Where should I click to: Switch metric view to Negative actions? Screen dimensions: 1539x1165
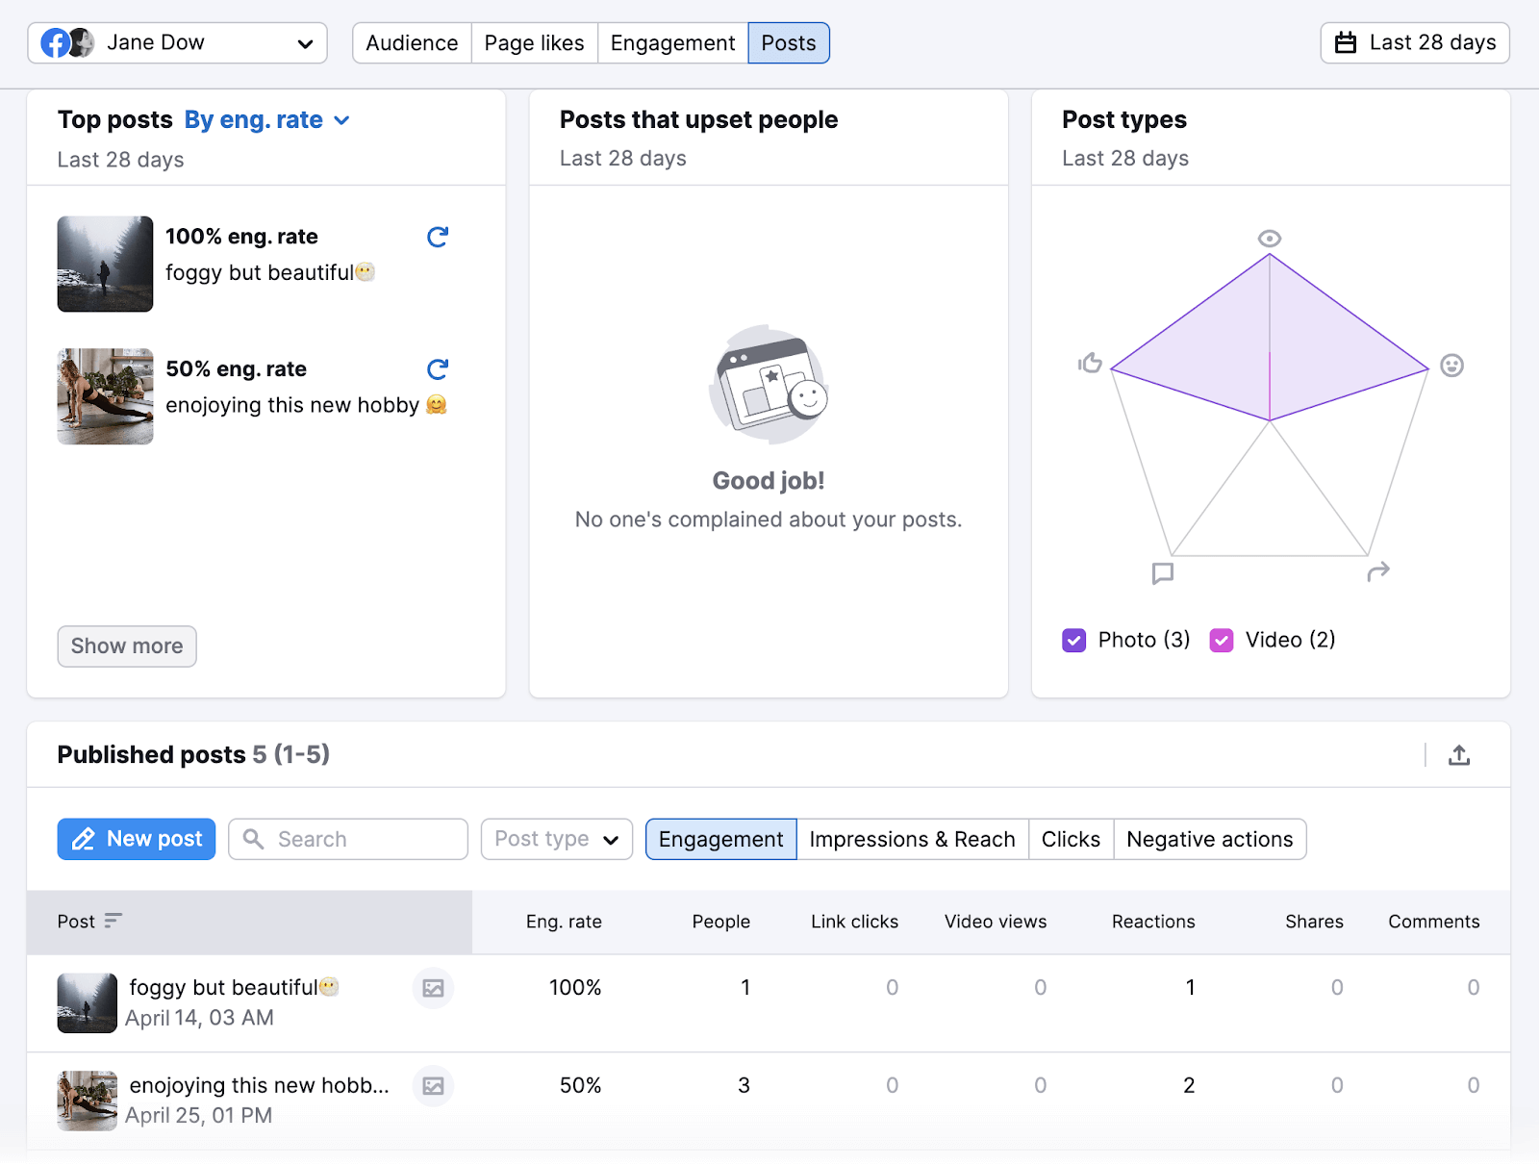1209,839
